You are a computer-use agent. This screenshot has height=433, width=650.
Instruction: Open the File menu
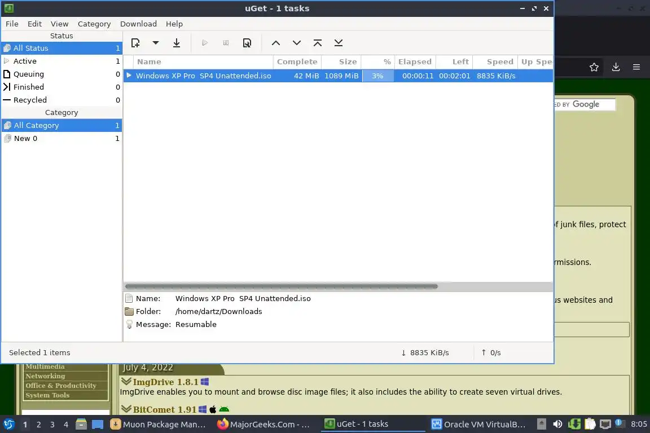click(12, 24)
